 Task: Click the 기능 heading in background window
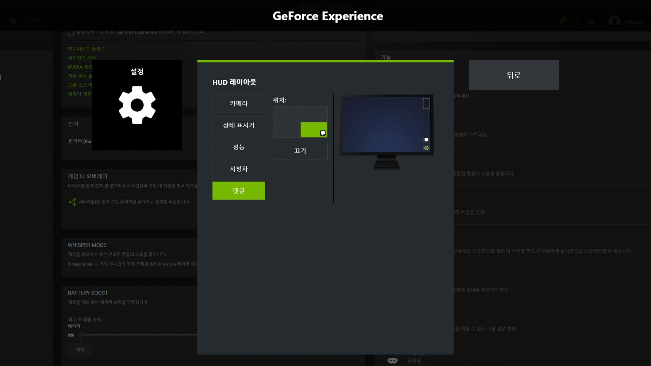[385, 57]
